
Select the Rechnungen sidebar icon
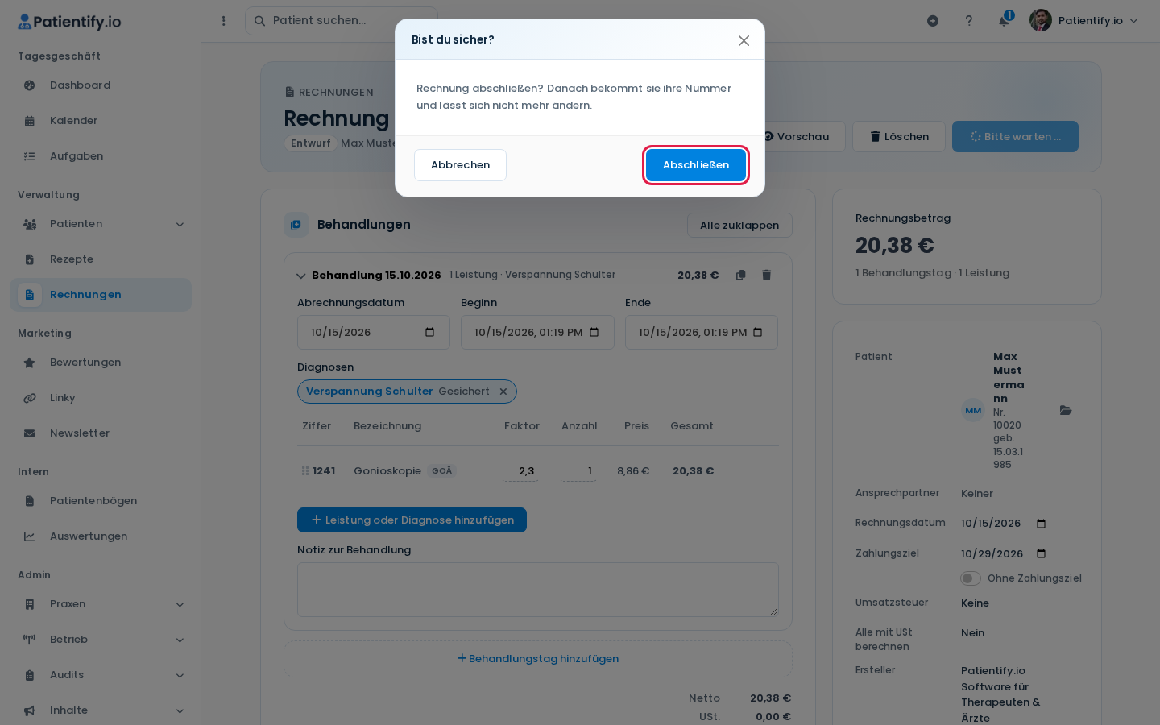click(30, 295)
